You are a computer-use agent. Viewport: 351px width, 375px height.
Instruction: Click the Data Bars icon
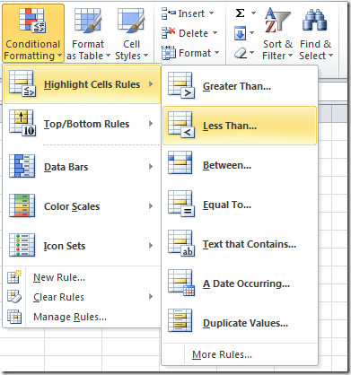(22, 166)
